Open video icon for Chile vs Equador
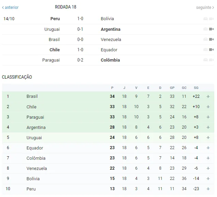Screen dimensions: 217x197 tap(211, 50)
